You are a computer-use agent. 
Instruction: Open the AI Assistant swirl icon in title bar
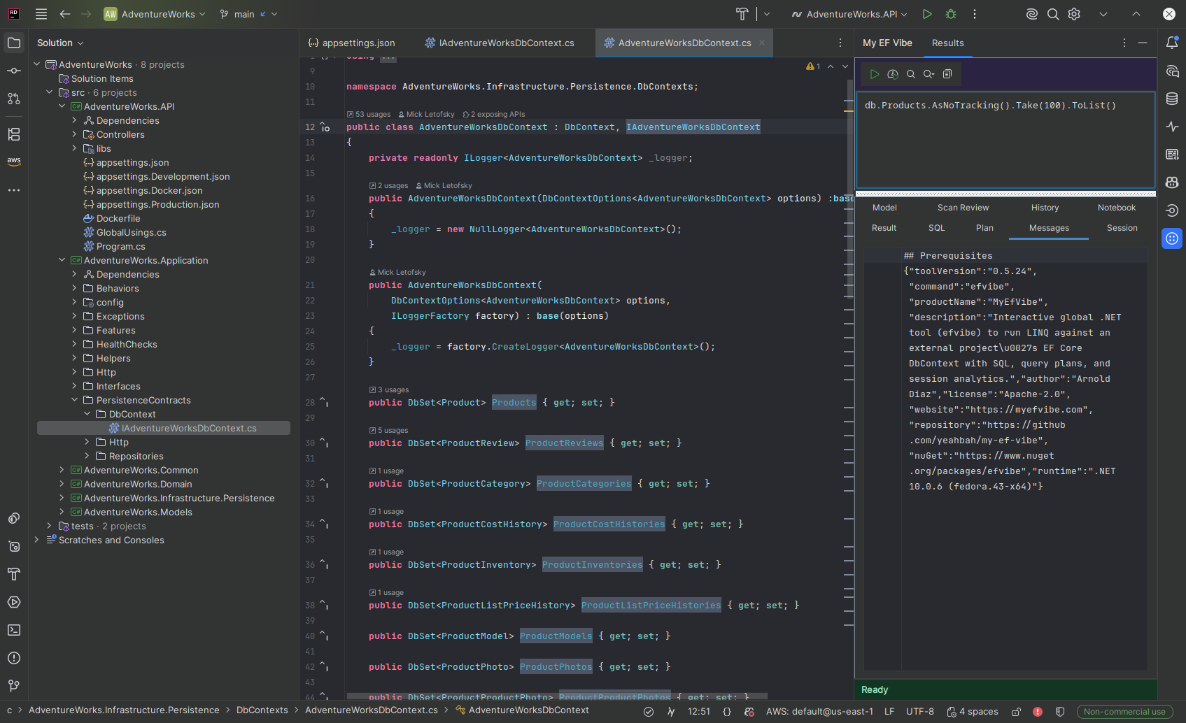pos(1031,14)
